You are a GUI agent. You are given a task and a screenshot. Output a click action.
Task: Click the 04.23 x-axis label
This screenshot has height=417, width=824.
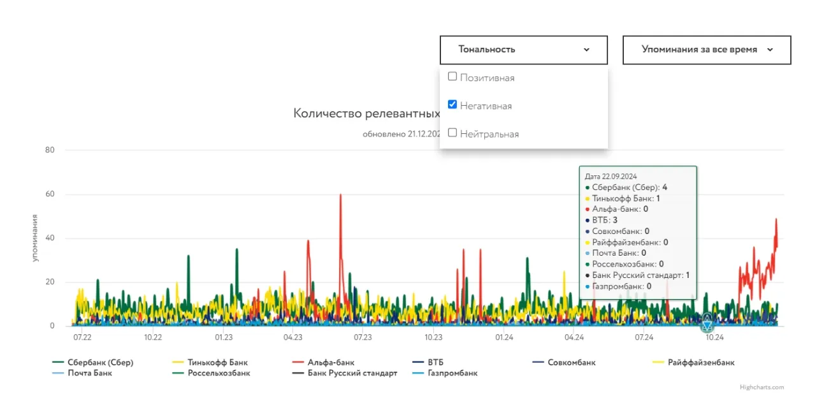293,337
